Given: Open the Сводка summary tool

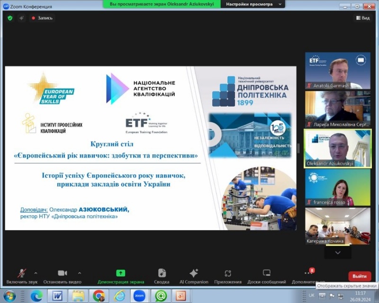Looking at the screenshot, I should click(x=162, y=274).
